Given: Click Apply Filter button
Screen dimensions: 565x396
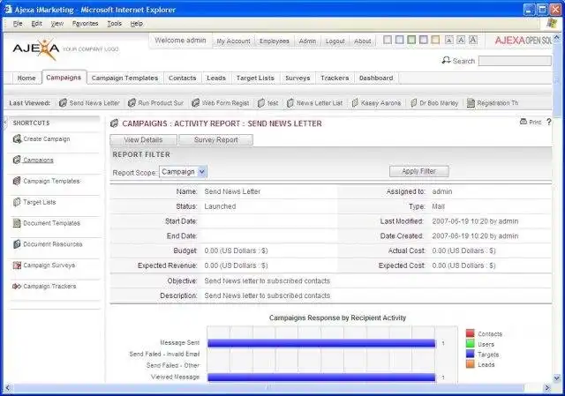Looking at the screenshot, I should tap(419, 171).
